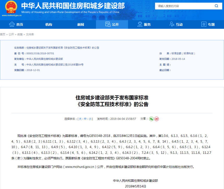Share via the green WeChat icon
Screen dimensions: 224x189
(151, 119)
